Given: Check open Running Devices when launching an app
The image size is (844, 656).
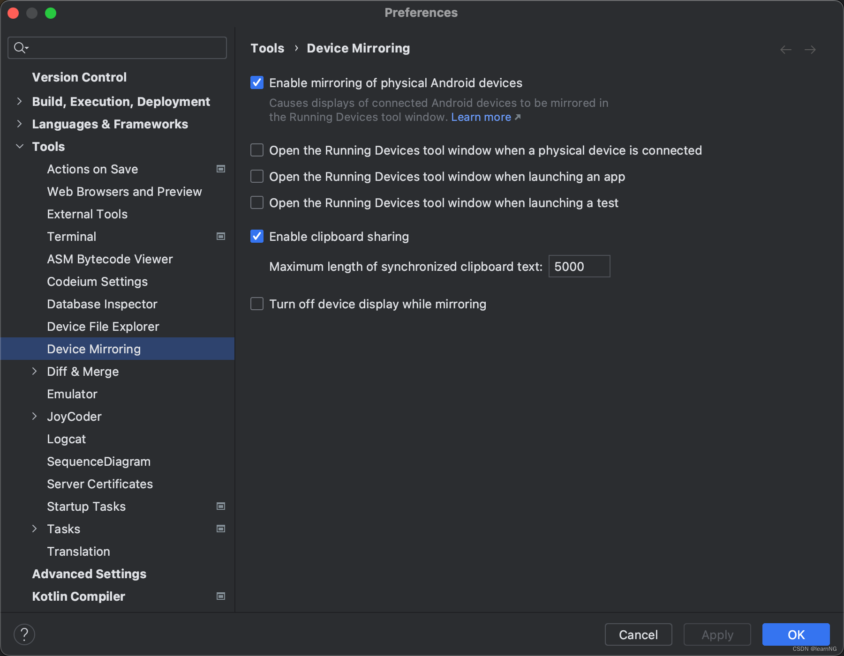Looking at the screenshot, I should point(257,177).
